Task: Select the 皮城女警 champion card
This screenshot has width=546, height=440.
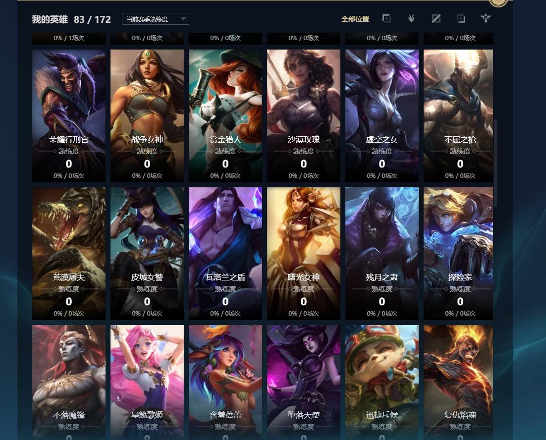Action: pos(147,253)
